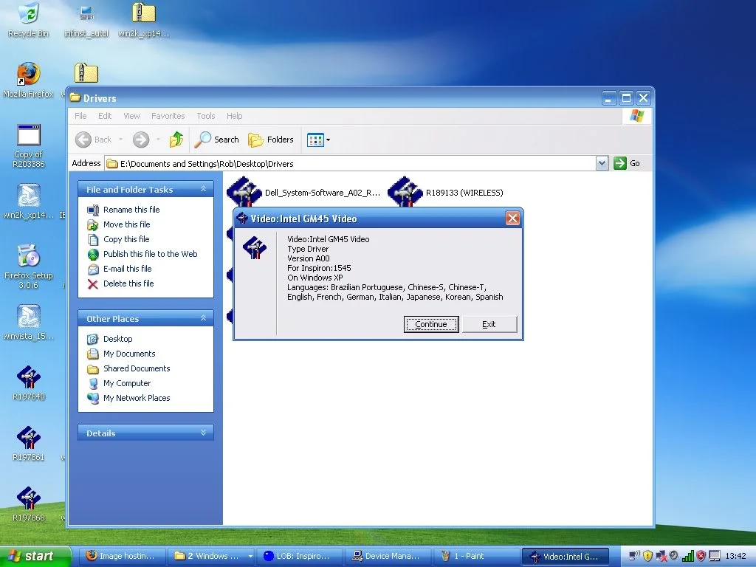This screenshot has width=756, height=567.
Task: Open the Tools menu
Action: (x=206, y=116)
